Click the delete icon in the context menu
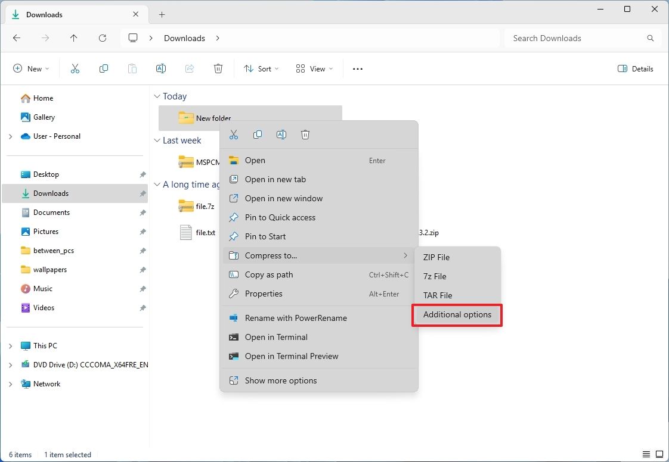Screen dimensions: 669x462 [305, 135]
